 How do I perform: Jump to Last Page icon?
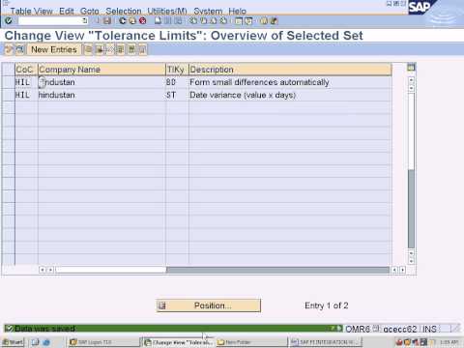pyautogui.click(x=223, y=21)
